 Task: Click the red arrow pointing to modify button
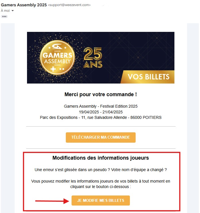52,201
